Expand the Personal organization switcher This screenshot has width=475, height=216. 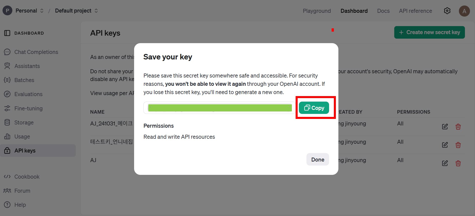point(42,11)
